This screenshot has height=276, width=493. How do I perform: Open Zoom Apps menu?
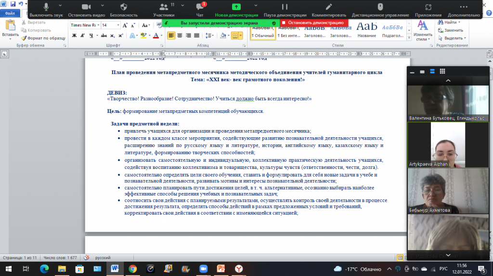[428, 10]
